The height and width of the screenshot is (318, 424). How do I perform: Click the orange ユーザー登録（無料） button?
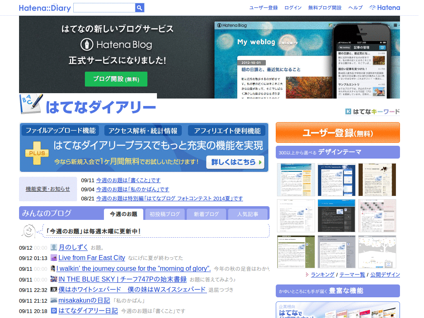[x=337, y=132]
